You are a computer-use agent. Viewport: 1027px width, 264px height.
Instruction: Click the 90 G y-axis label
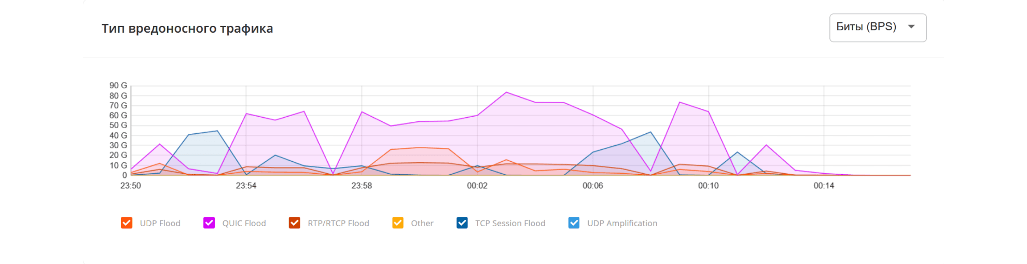pyautogui.click(x=118, y=86)
